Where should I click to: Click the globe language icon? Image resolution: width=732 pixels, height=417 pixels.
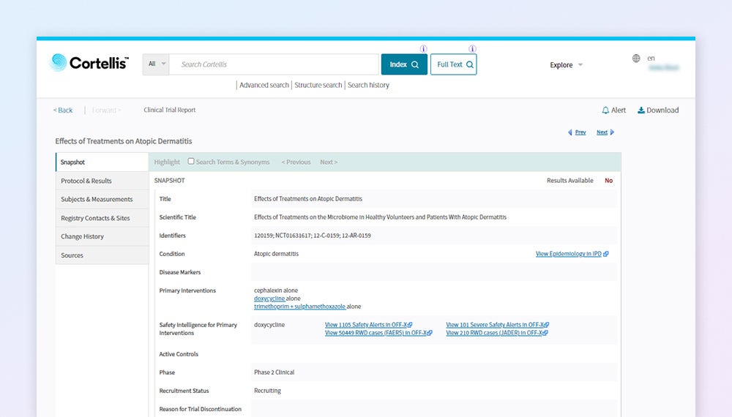(x=636, y=59)
